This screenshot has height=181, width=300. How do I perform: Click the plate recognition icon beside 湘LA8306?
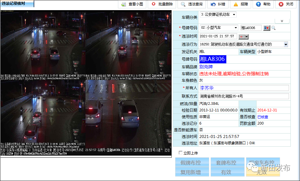(267, 28)
